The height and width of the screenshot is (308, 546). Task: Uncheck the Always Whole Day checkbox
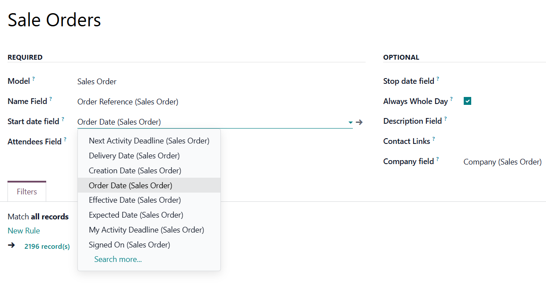pyautogui.click(x=467, y=101)
